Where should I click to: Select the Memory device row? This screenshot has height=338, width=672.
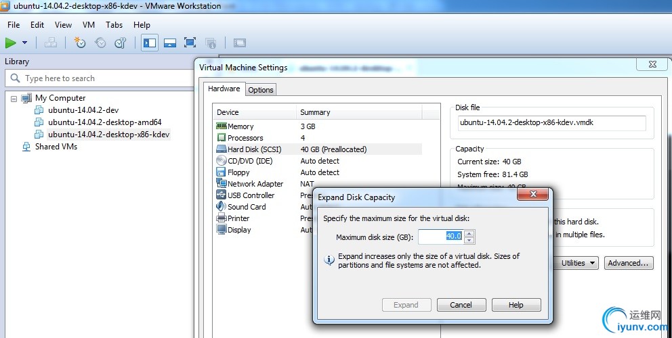point(318,126)
